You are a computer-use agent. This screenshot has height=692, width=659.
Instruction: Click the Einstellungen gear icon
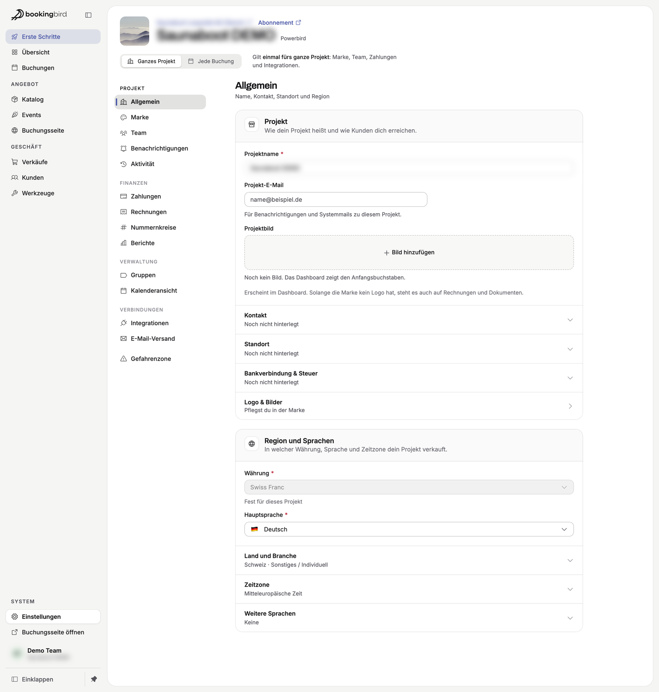[x=15, y=617]
